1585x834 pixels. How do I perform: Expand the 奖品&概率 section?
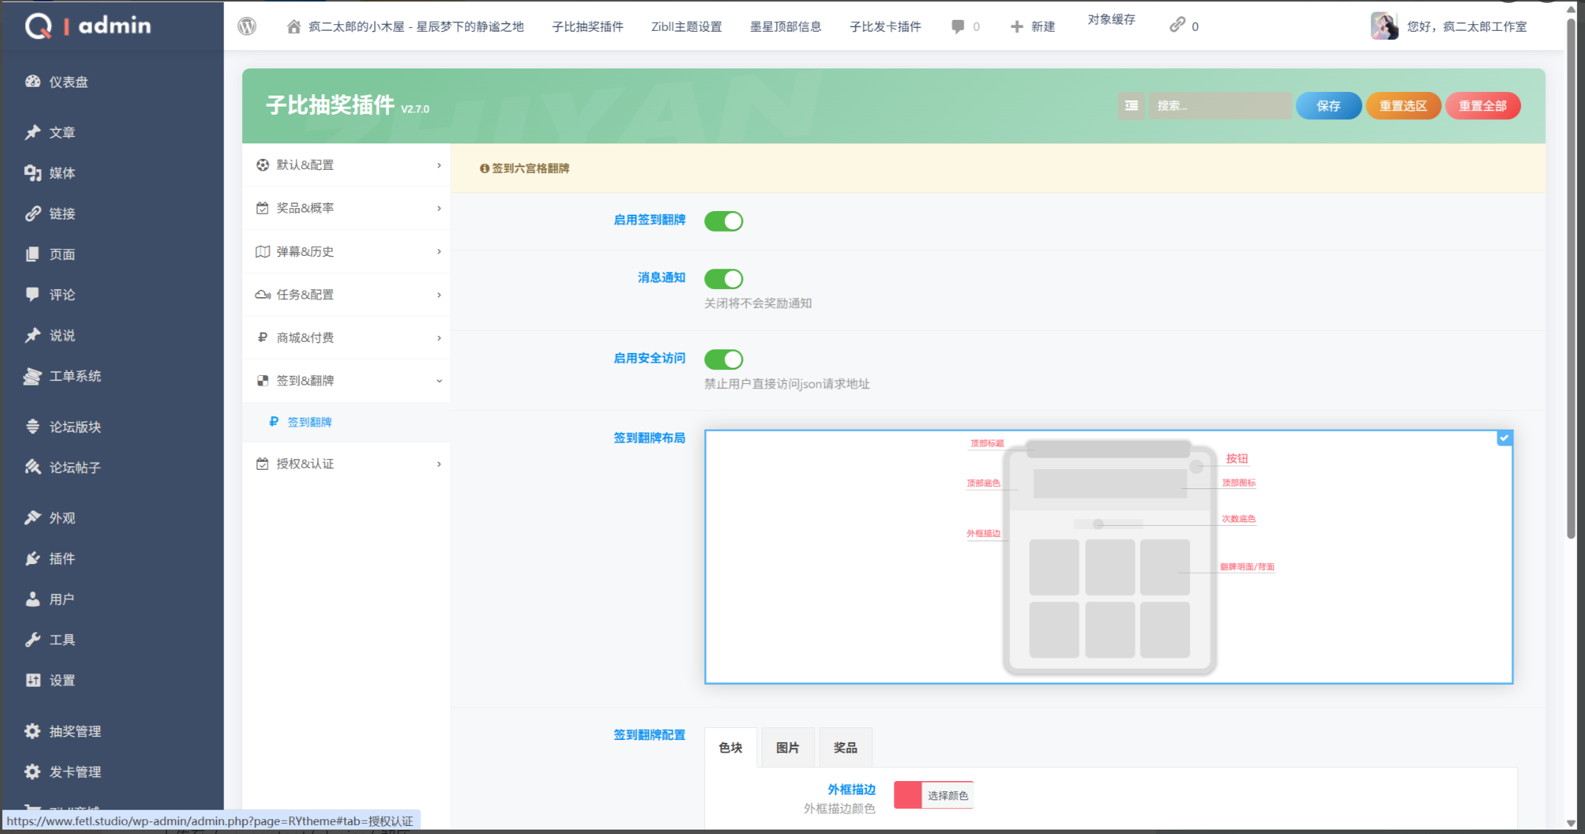(347, 208)
